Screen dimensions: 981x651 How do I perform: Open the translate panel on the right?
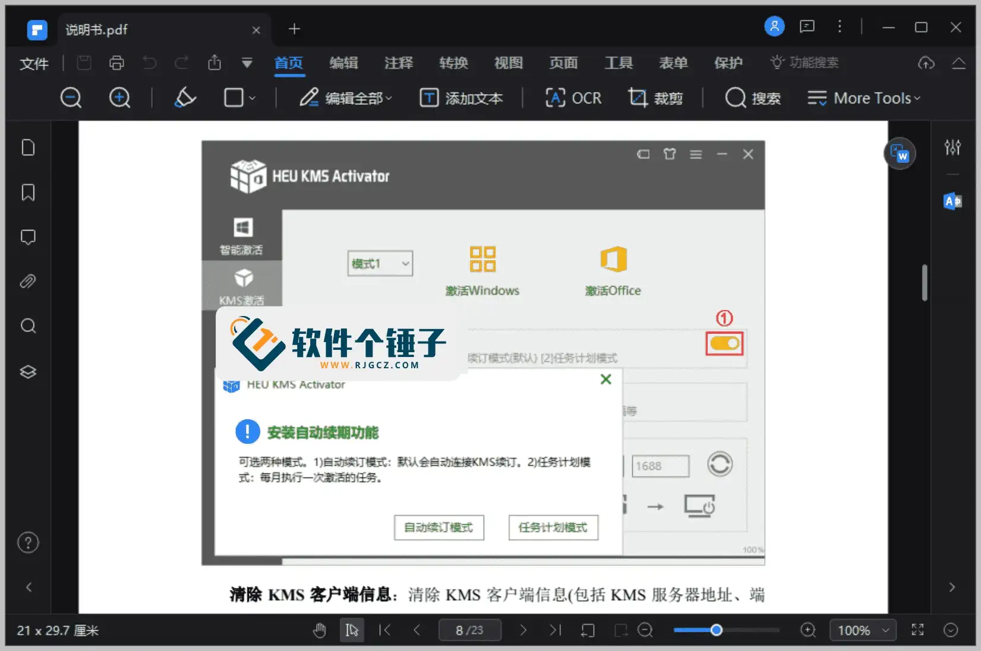click(x=952, y=201)
